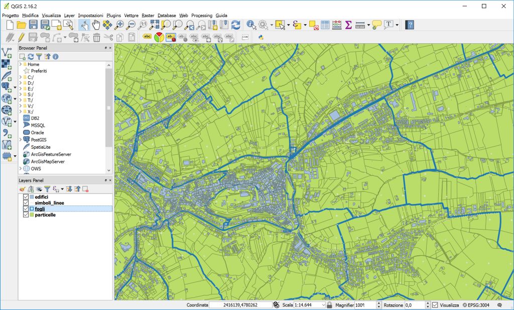The height and width of the screenshot is (310, 514).
Task: Activate the Identify Features tool
Action: click(251, 25)
